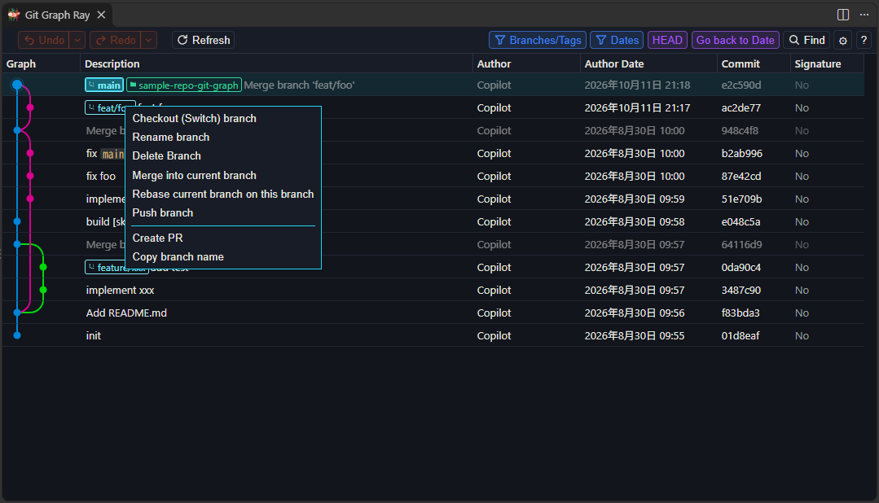Viewport: 879px width, 503px height.
Task: Select the Git Graph Ray tab
Action: (x=57, y=15)
